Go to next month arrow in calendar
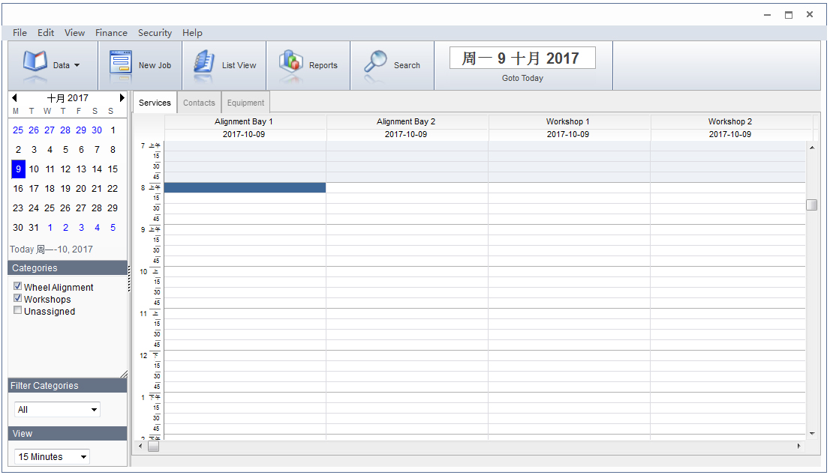This screenshot has height=475, width=830. (x=122, y=98)
